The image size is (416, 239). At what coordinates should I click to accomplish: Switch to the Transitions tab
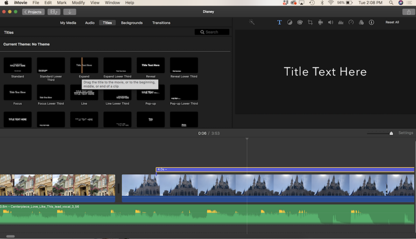(x=161, y=23)
